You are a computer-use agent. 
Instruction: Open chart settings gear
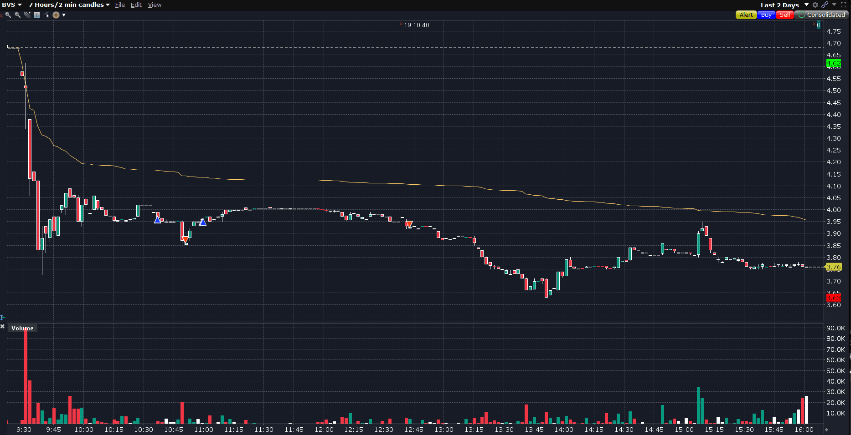tap(815, 5)
